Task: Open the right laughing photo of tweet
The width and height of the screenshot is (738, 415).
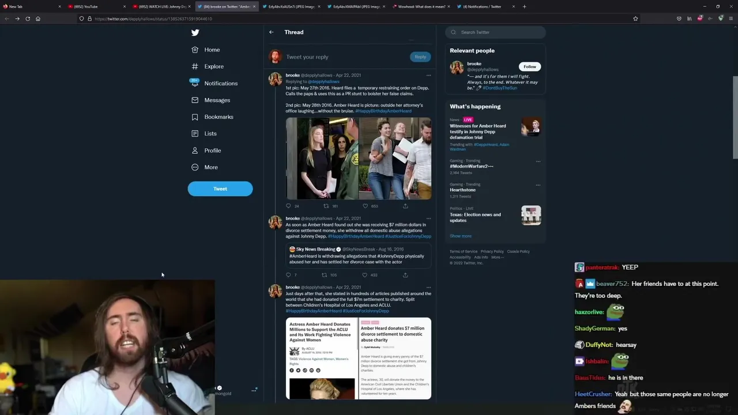Action: pos(395,159)
